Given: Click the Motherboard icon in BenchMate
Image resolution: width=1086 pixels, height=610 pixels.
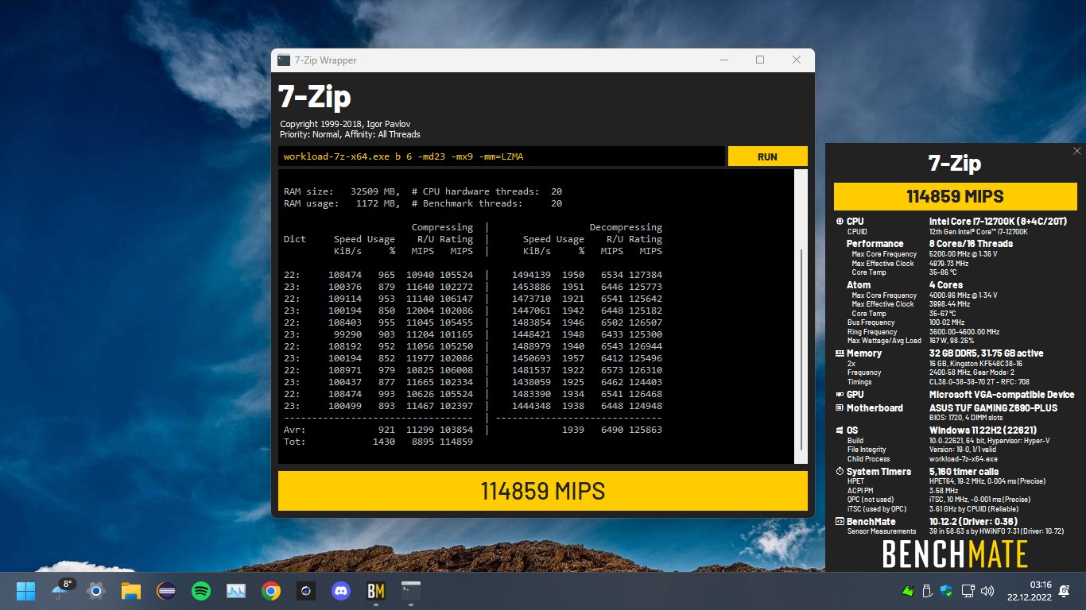Looking at the screenshot, I should 840,408.
